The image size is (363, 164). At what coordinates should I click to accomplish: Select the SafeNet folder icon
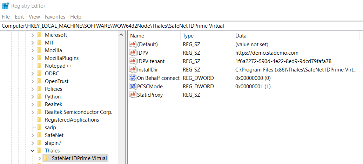39,135
